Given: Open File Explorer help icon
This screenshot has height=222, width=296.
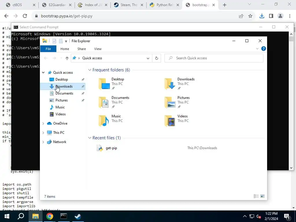Looking at the screenshot, I should pyautogui.click(x=264, y=49).
